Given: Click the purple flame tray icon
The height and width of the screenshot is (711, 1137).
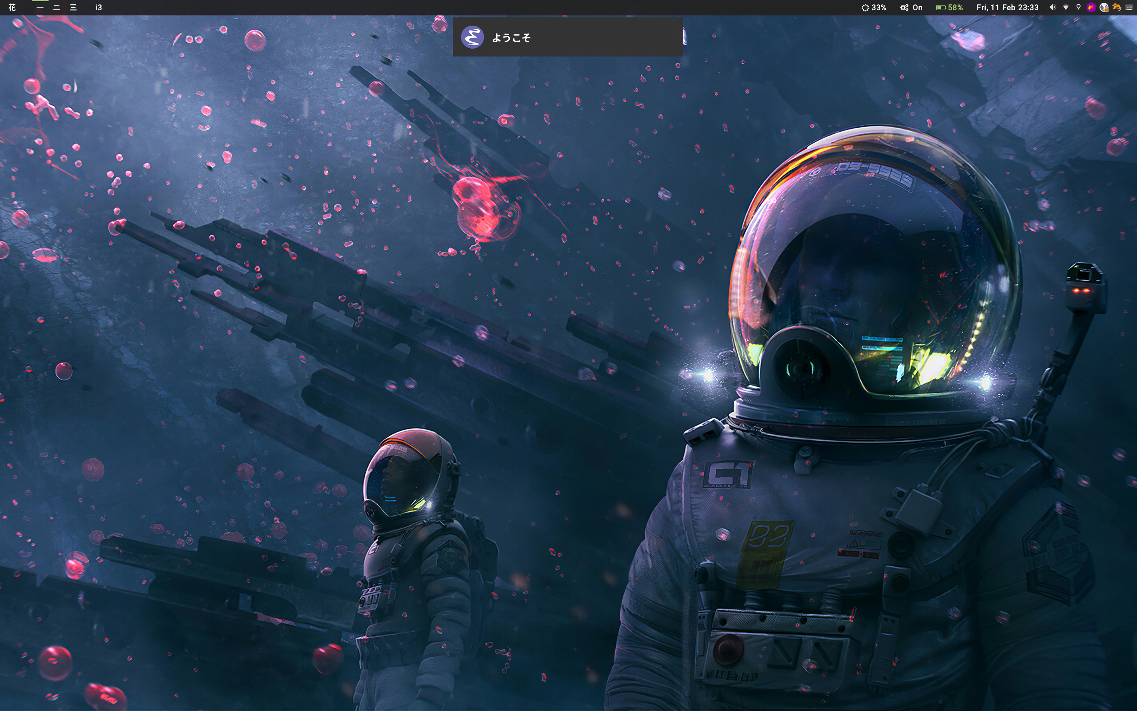Looking at the screenshot, I should 1092,8.
